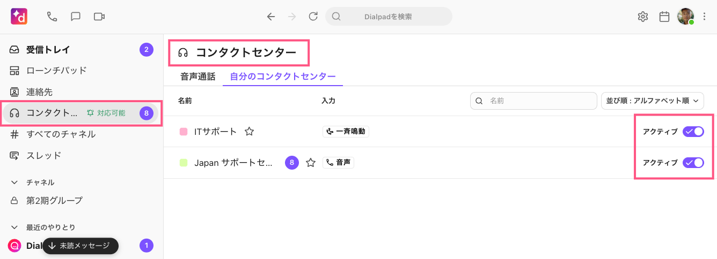Image resolution: width=717 pixels, height=259 pixels.
Task: Open the phone call icon
Action: [52, 17]
